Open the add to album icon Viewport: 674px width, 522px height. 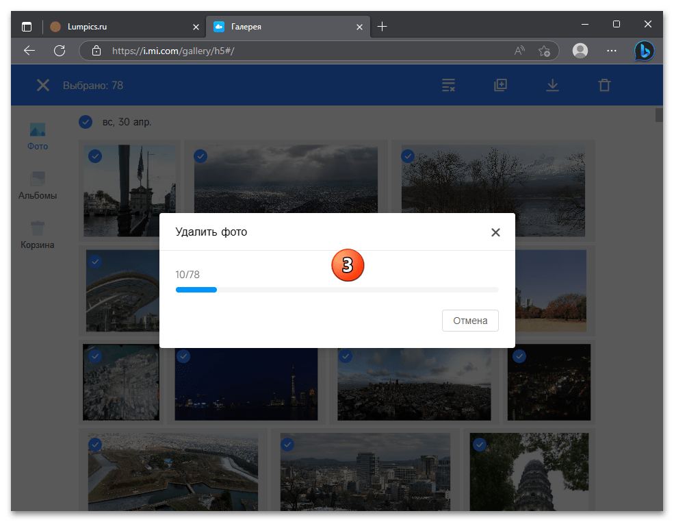click(500, 85)
